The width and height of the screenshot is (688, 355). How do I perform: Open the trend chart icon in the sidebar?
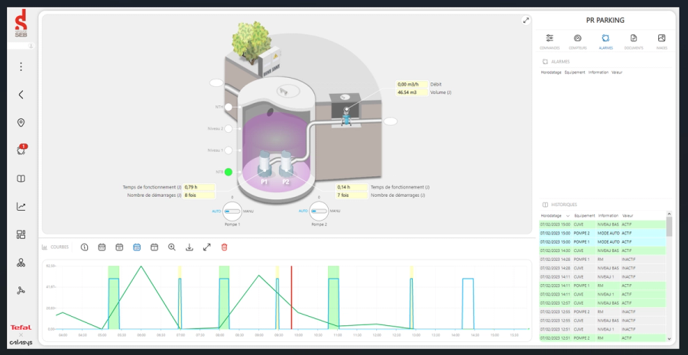21,206
